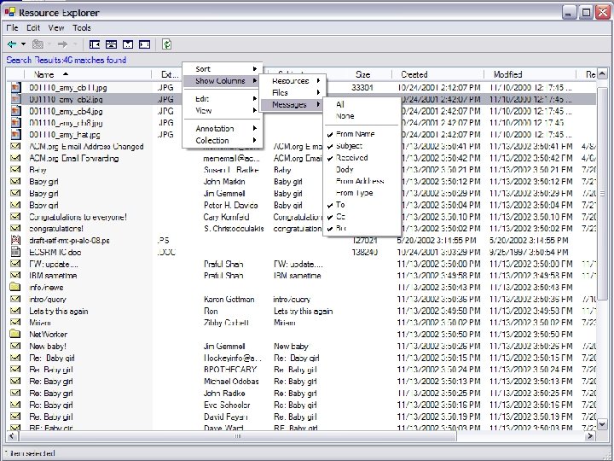Click mail icon of New baby! message

click(15, 346)
